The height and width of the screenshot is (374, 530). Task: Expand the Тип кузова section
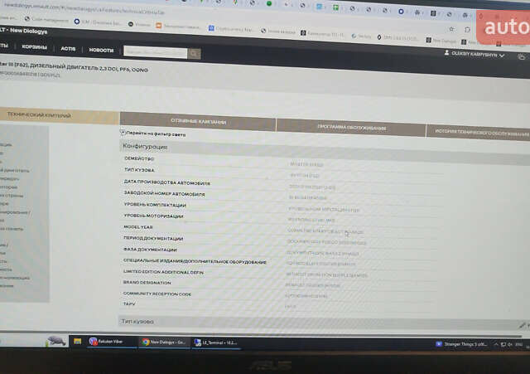point(137,321)
